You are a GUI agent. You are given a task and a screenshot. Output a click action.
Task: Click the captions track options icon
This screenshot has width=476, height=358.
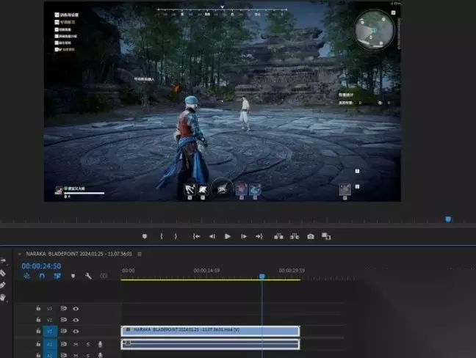point(104,276)
